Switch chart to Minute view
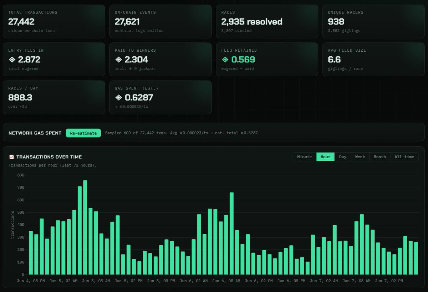This screenshot has width=428, height=292. [x=304, y=157]
